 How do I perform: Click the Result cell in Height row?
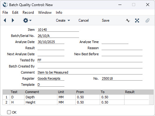[136, 102]
